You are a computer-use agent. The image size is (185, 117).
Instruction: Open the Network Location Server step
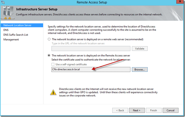click(x=17, y=25)
